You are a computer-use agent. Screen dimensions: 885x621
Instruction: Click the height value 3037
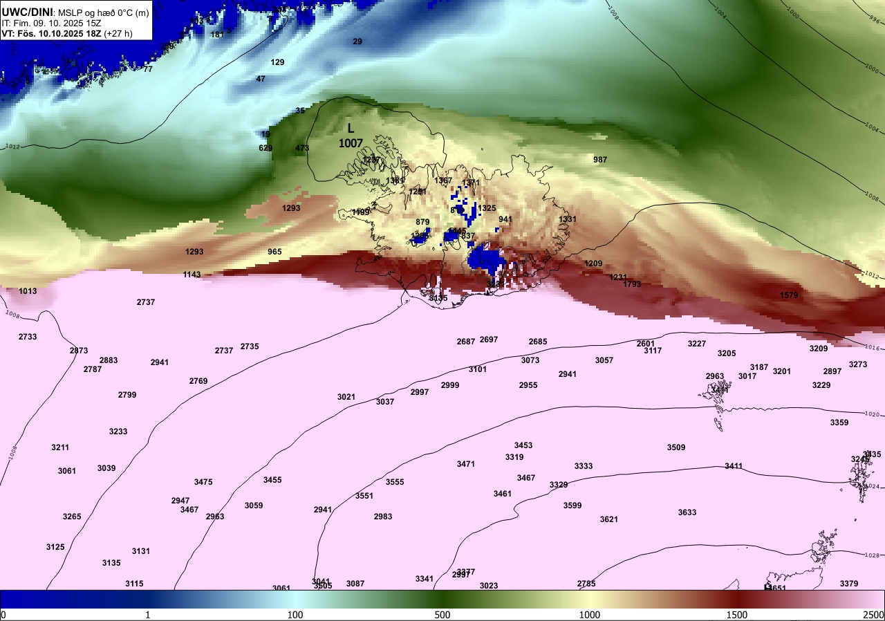tap(385, 402)
